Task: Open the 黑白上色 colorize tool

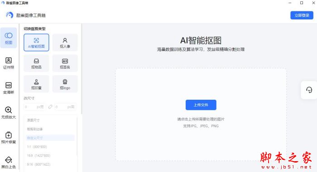Action: coord(9,163)
